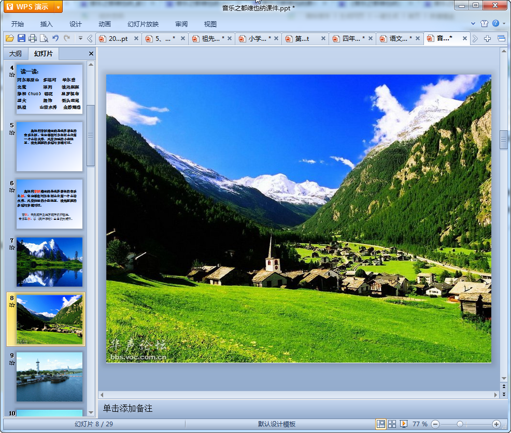Click the 77 % zoom level
Screen dimensions: 511x433
click(x=420, y=424)
